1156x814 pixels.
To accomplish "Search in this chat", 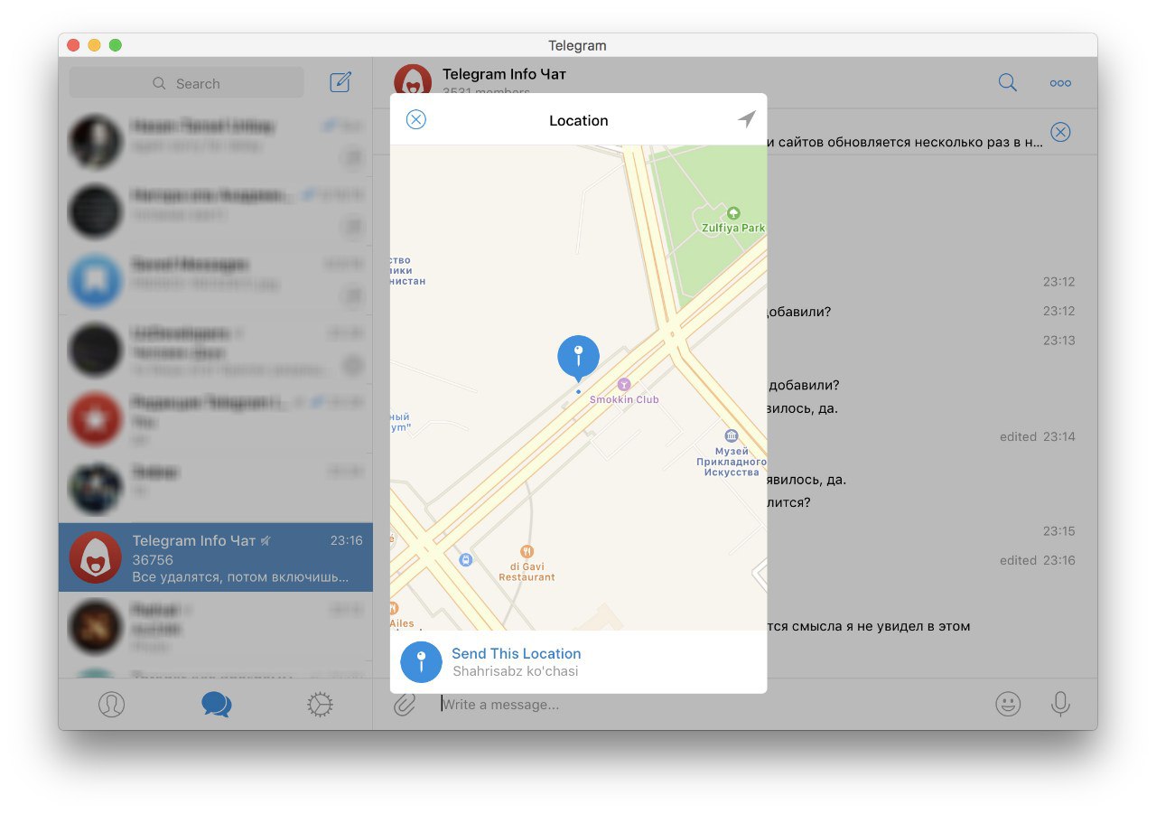I will [x=1008, y=82].
